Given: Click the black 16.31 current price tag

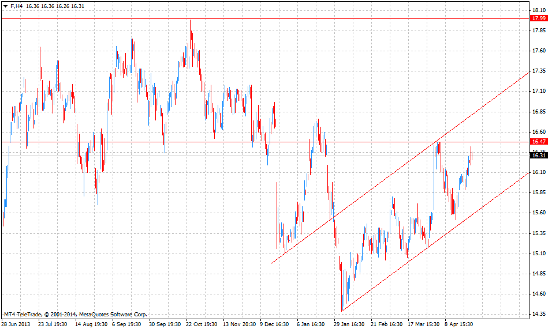Looking at the screenshot, I should (539, 156).
